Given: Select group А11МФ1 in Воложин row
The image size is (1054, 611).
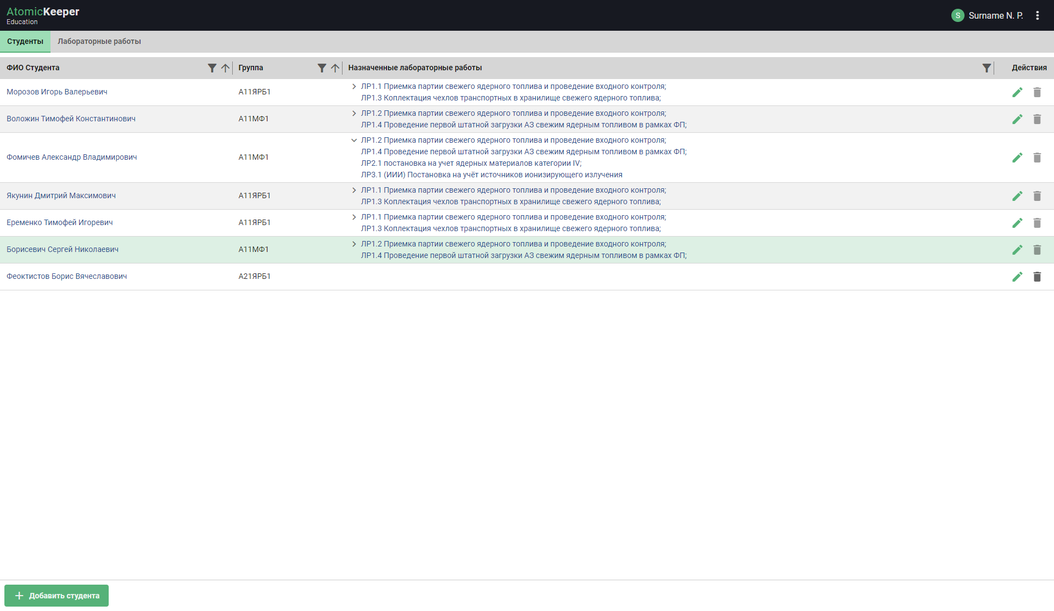Looking at the screenshot, I should point(254,119).
